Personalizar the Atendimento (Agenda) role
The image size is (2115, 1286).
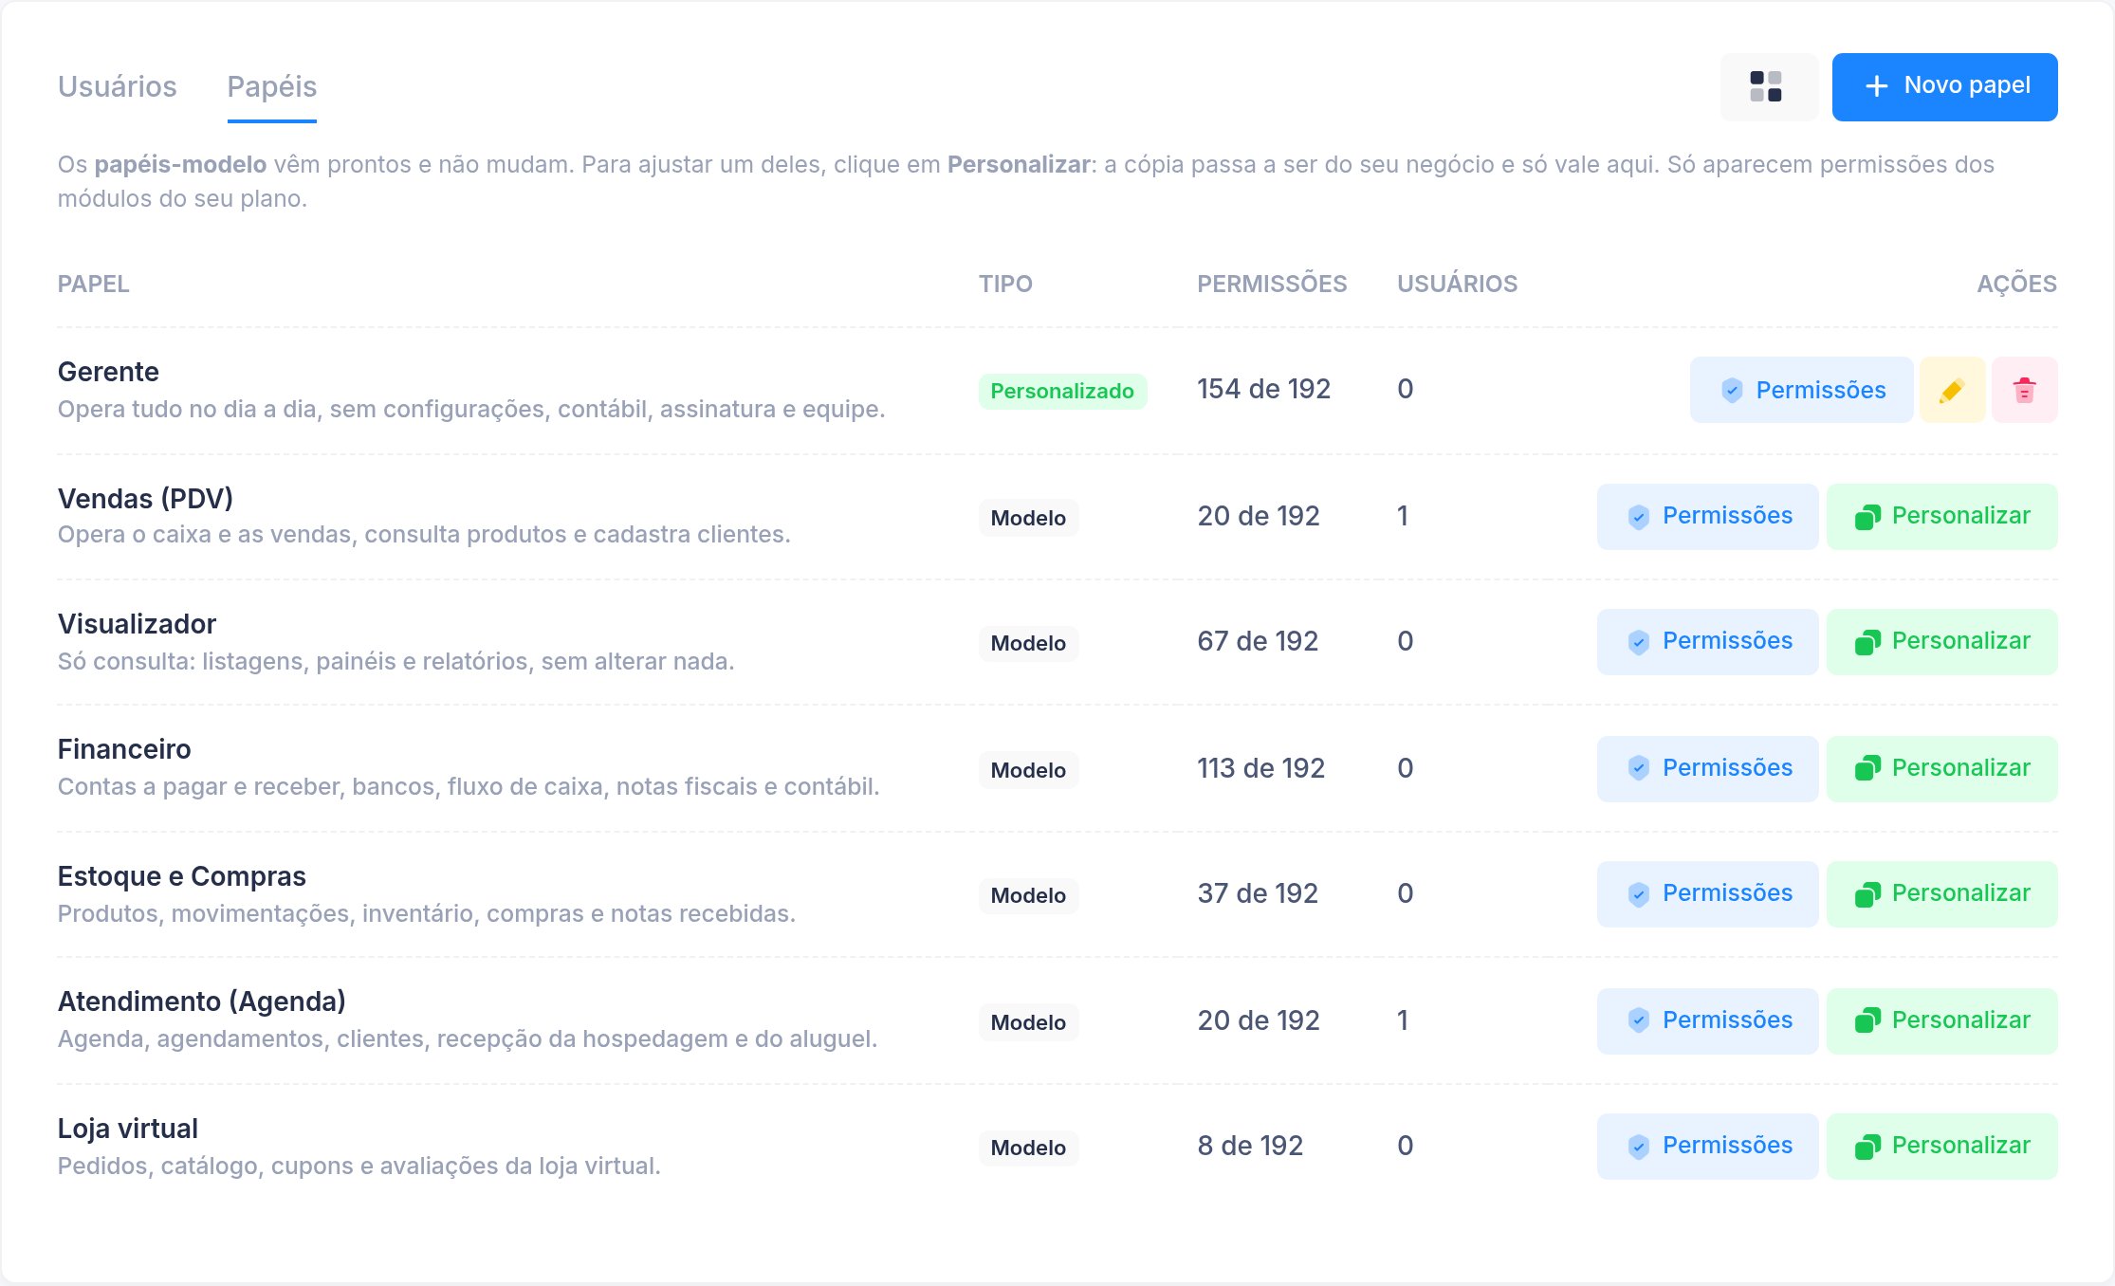point(1941,1020)
